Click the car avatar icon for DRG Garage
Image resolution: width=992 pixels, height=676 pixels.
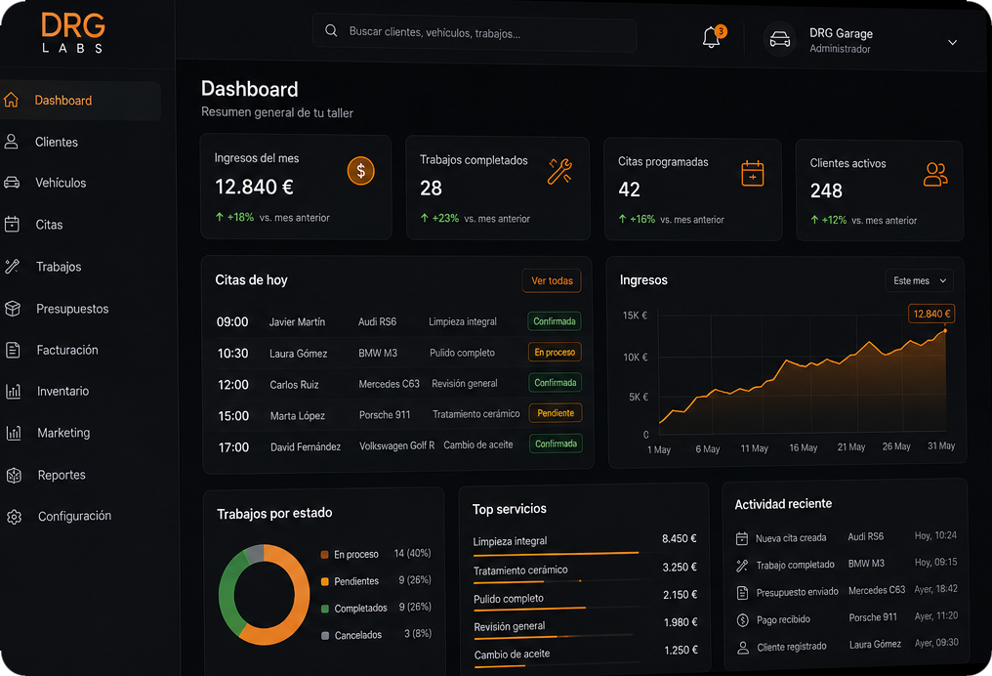tap(779, 40)
